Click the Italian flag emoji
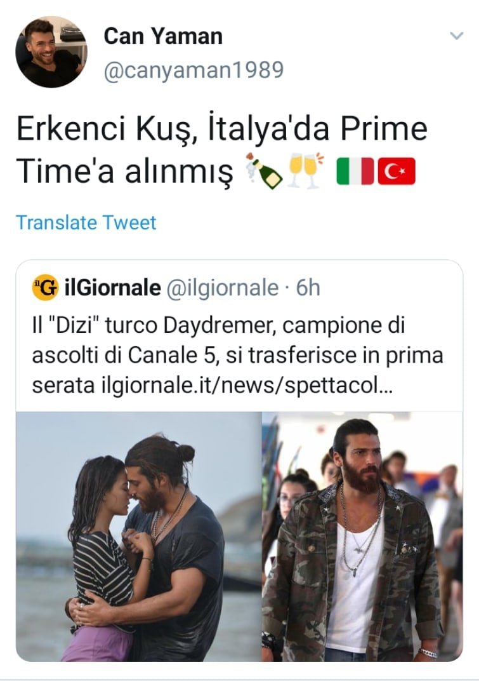This screenshot has width=479, height=686. (354, 171)
